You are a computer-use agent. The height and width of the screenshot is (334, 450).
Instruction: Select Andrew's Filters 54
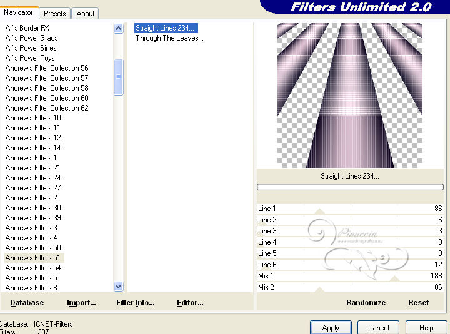click(x=33, y=268)
